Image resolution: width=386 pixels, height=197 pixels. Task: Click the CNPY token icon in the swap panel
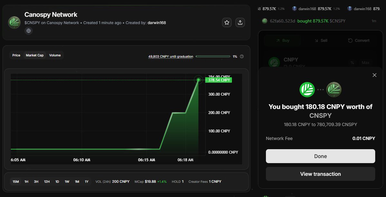(x=274, y=62)
